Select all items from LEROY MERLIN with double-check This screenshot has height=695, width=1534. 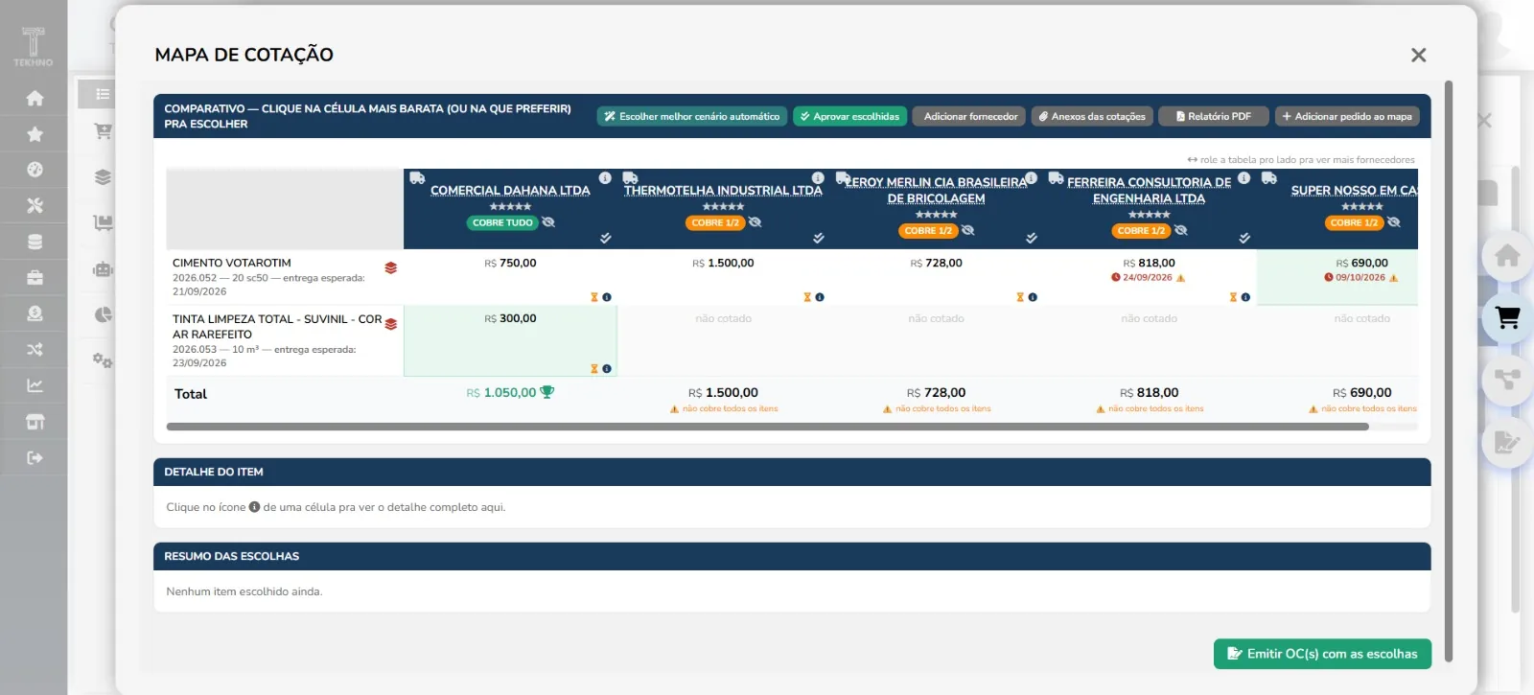coord(1032,238)
